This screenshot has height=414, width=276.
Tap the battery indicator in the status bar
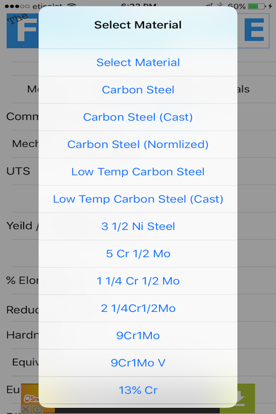pos(259,6)
